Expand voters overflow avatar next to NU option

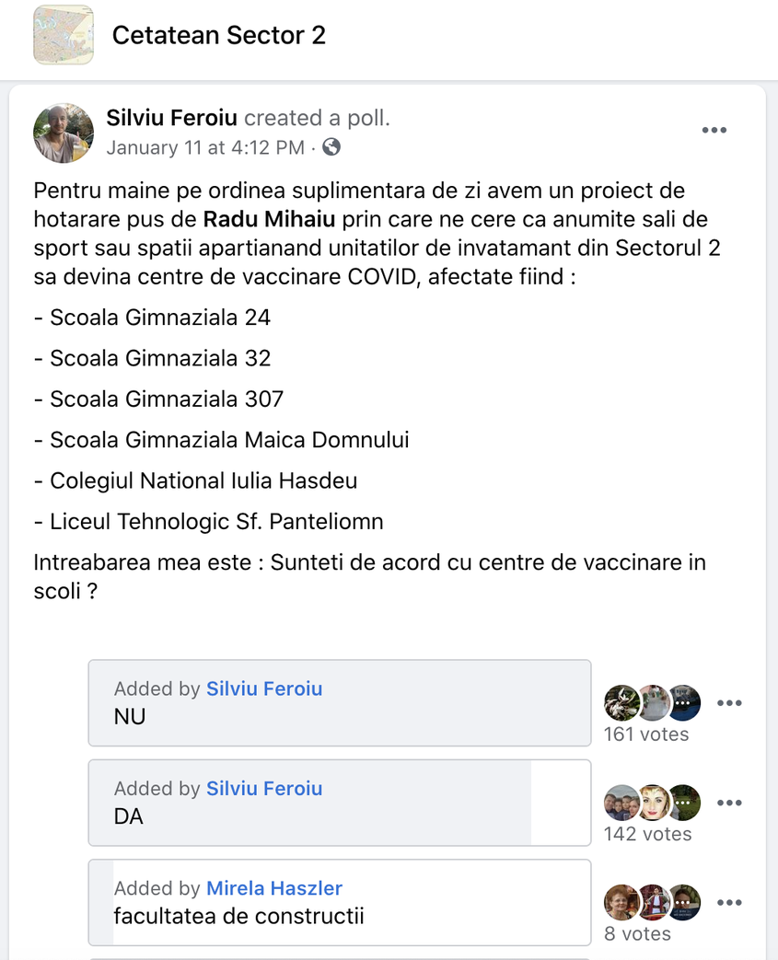tap(683, 702)
